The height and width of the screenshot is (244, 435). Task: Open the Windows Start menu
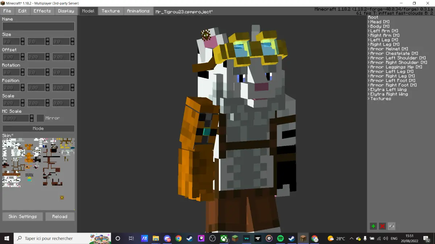7,238
